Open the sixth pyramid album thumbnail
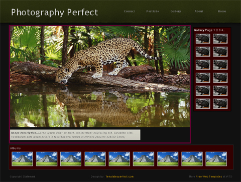Image resolution: width=241 pixels, height=182 pixels. point(144,159)
